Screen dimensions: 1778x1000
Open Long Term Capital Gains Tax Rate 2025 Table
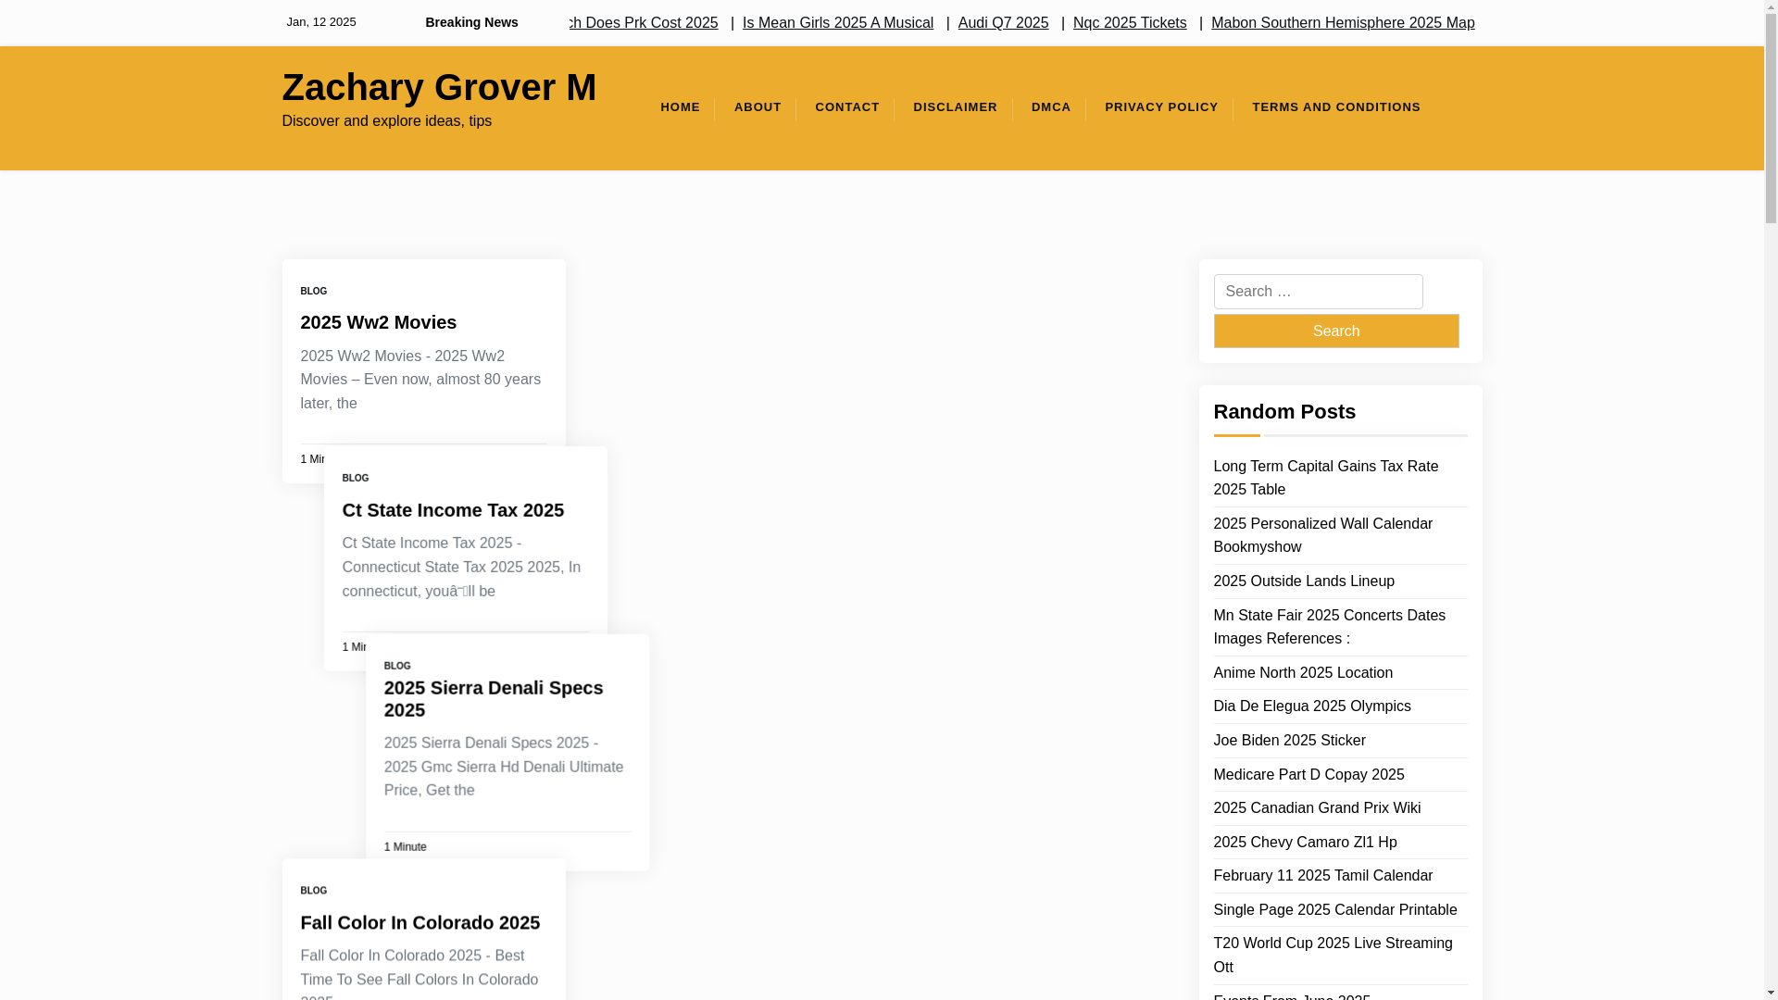[1325, 478]
